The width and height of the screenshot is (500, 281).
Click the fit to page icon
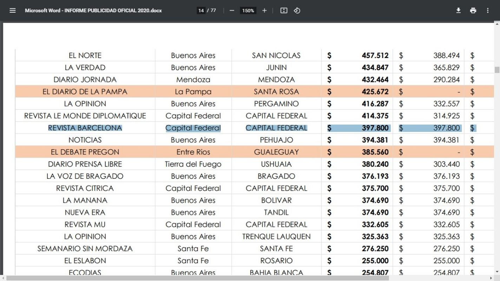(284, 11)
